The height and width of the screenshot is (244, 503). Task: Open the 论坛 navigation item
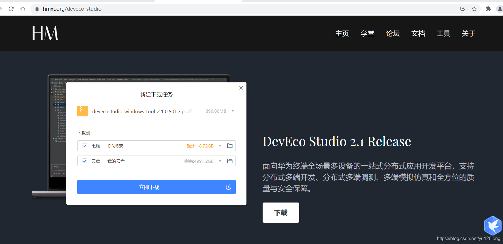(x=393, y=33)
